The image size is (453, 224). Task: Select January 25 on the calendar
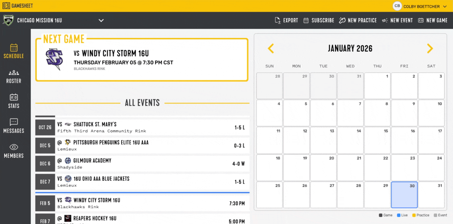[x=269, y=195]
